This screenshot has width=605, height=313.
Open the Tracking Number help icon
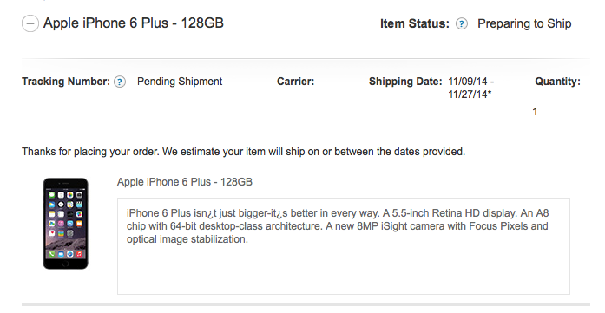click(x=120, y=82)
